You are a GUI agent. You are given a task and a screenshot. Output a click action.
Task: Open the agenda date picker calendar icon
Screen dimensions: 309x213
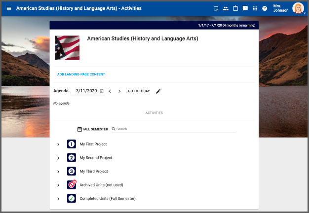(102, 91)
